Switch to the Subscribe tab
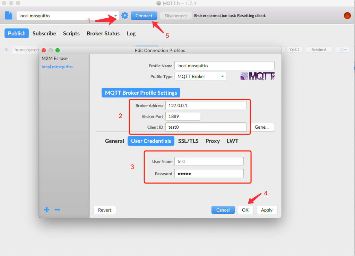Screen dimensions: 355x256 click(44, 33)
